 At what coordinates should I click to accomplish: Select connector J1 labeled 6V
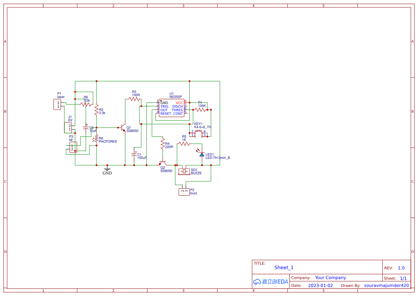click(x=68, y=127)
